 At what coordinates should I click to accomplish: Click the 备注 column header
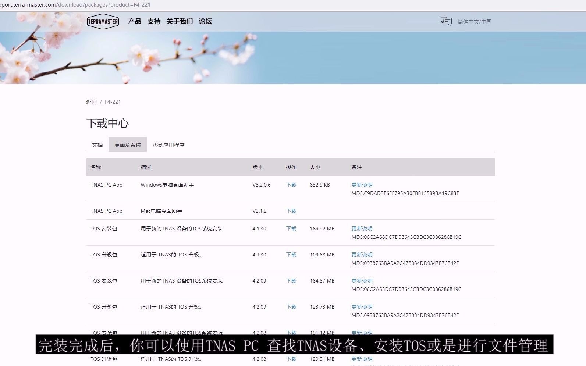(357, 167)
